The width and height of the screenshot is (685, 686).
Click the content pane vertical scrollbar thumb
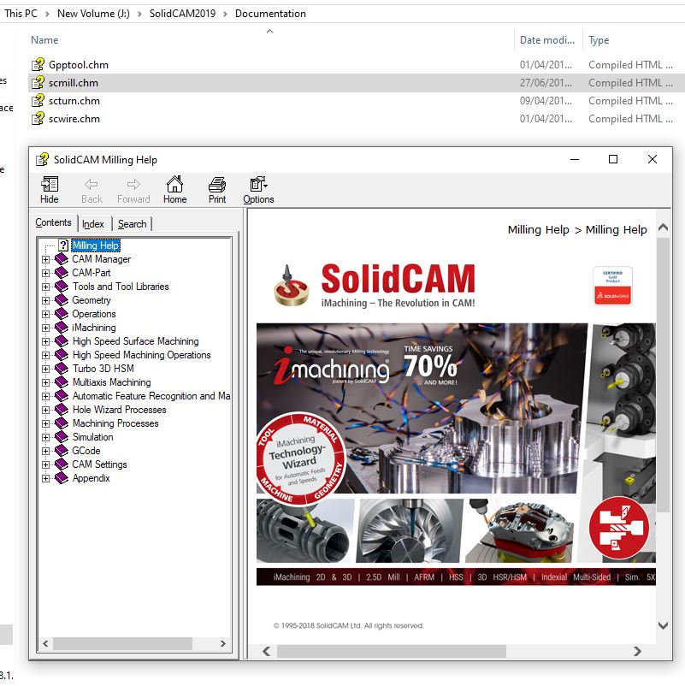663,375
